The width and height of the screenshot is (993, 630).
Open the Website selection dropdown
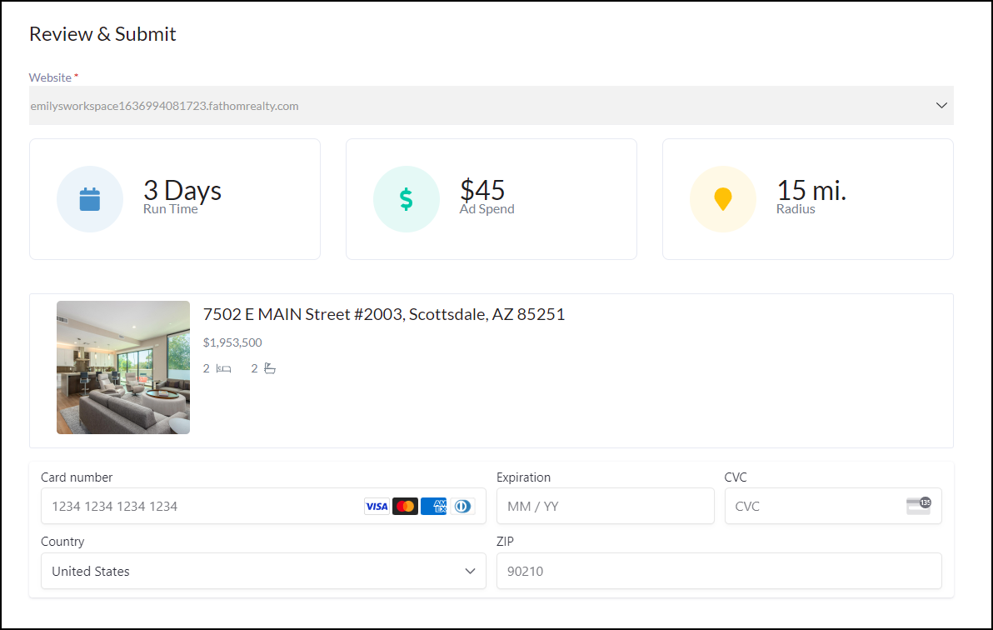pos(492,105)
